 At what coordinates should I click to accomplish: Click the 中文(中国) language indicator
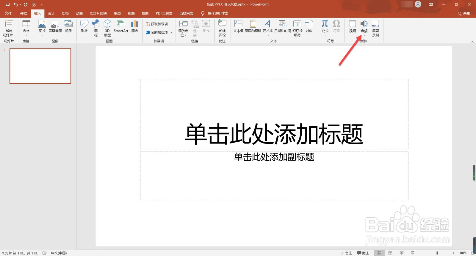click(59, 253)
